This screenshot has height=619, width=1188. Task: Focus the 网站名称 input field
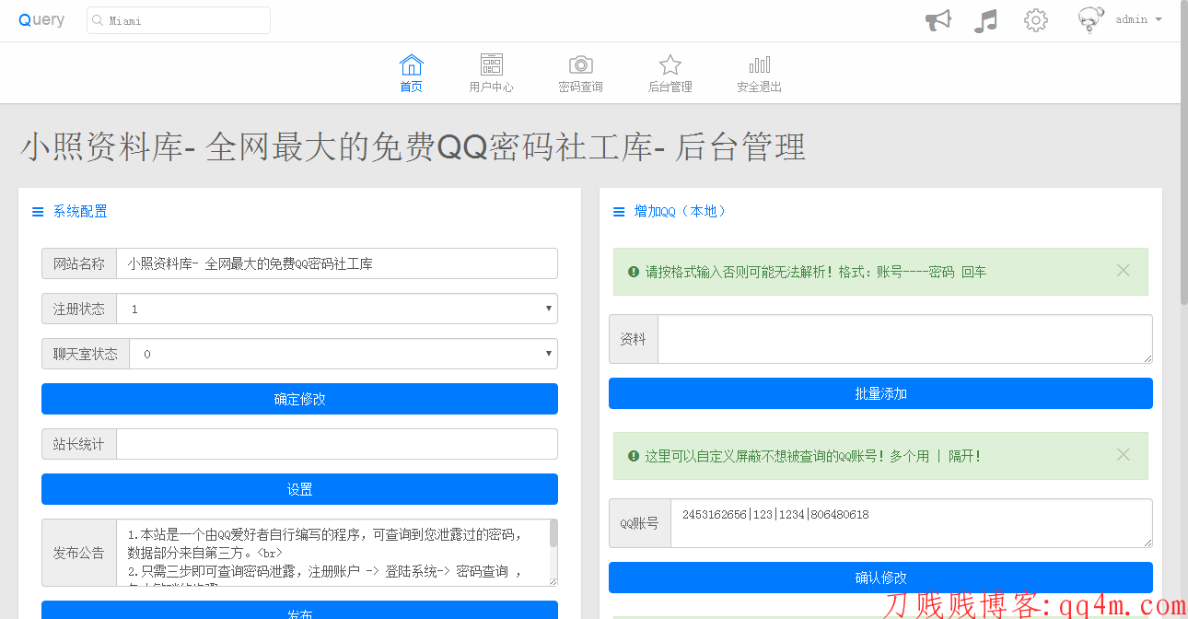coord(337,263)
